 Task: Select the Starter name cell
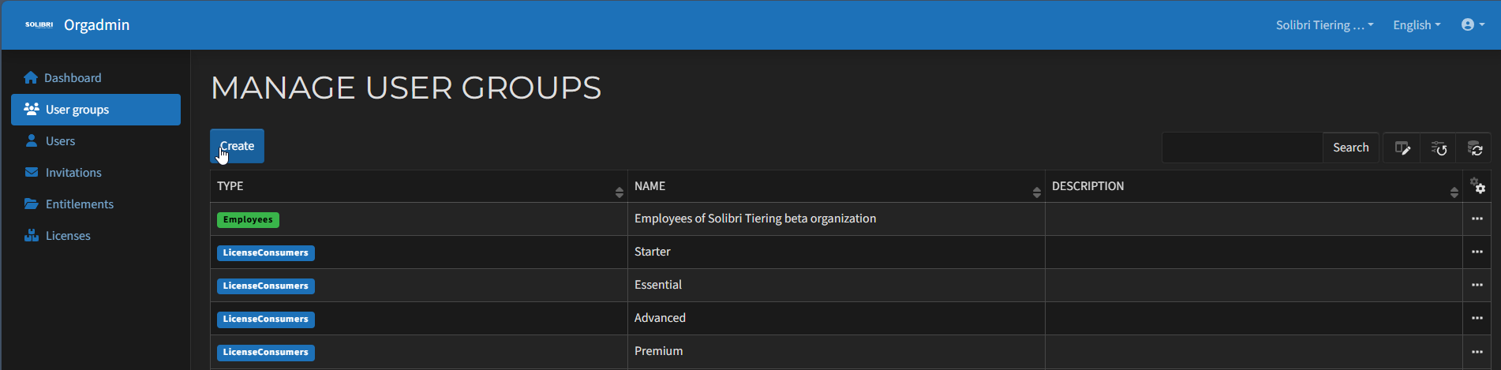point(837,252)
